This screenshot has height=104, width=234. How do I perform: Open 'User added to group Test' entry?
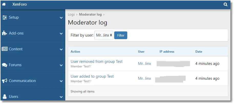click(92, 76)
